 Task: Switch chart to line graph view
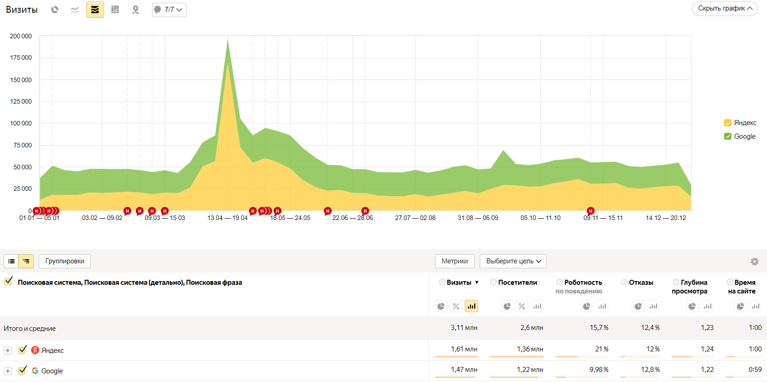(75, 10)
